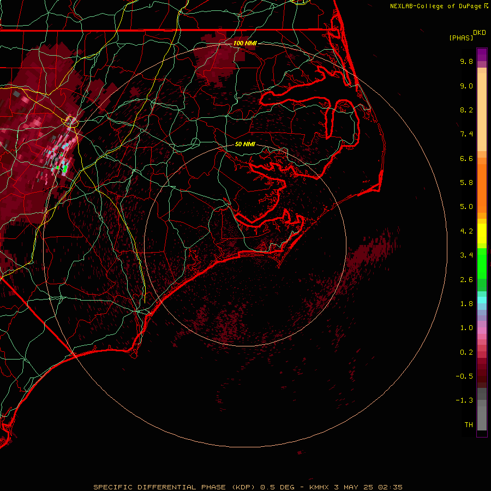Click the 0.2 legend value
The width and height of the screenshot is (491, 491).
pyautogui.click(x=466, y=352)
